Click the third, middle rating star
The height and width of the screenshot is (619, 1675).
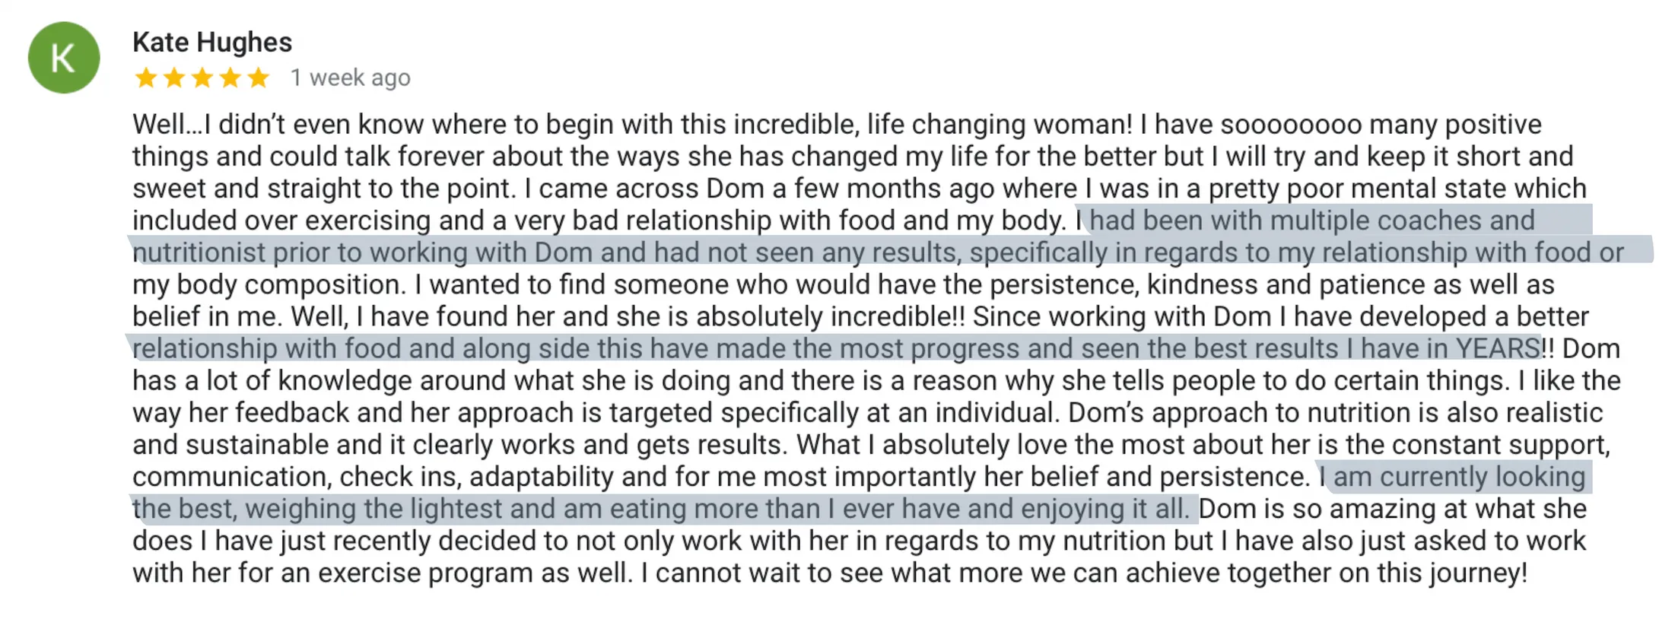click(x=202, y=78)
